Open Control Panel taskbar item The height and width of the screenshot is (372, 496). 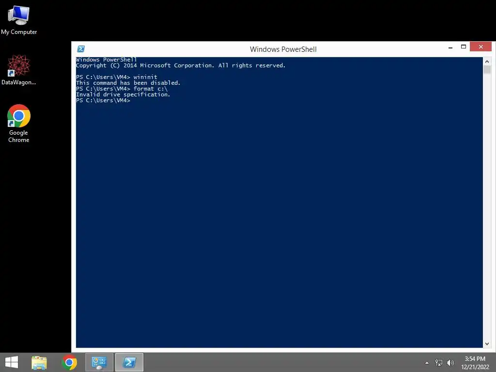point(99,362)
